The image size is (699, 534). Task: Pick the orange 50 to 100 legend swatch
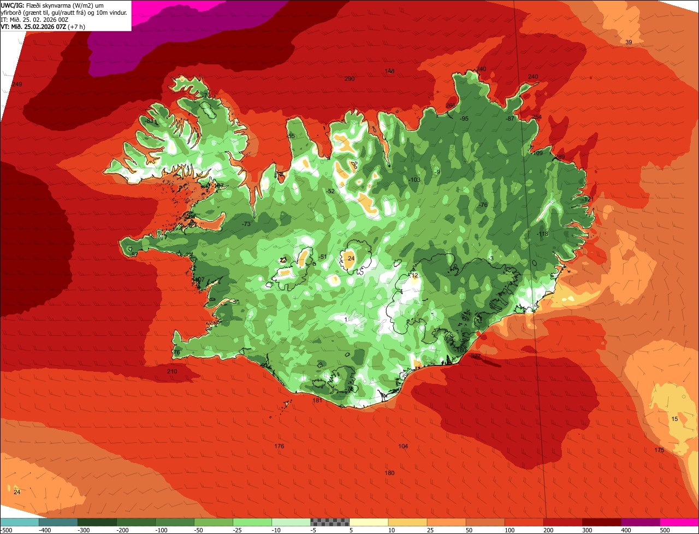point(485,522)
